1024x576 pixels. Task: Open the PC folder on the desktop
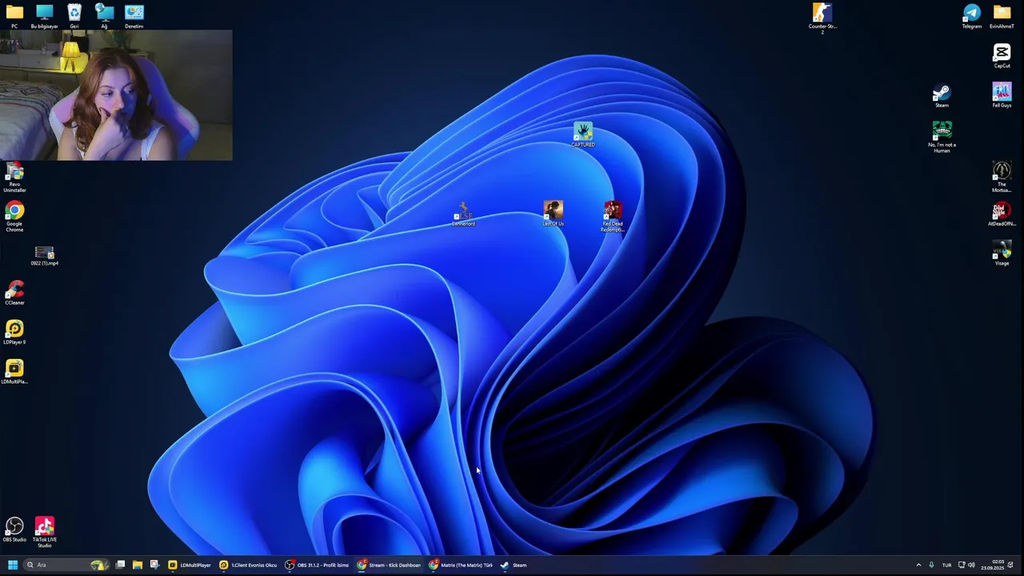pos(14,15)
